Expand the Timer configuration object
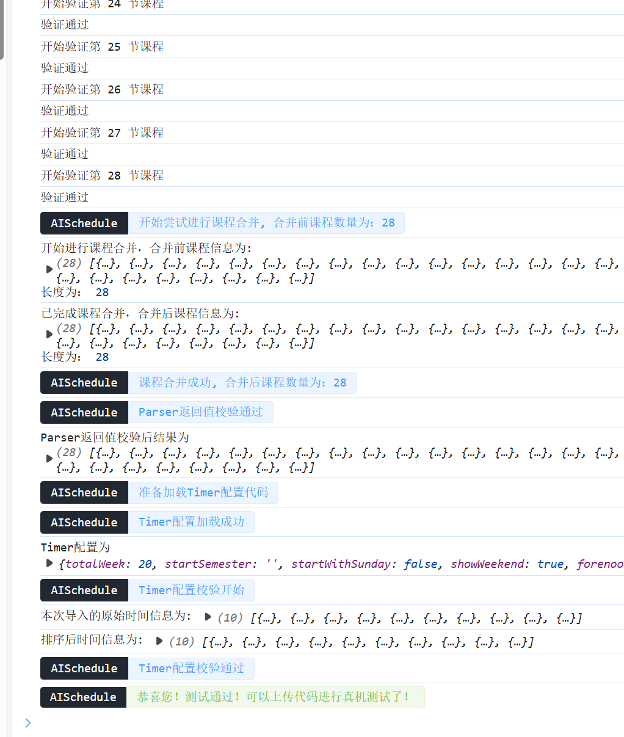This screenshot has height=737, width=624. pos(49,564)
